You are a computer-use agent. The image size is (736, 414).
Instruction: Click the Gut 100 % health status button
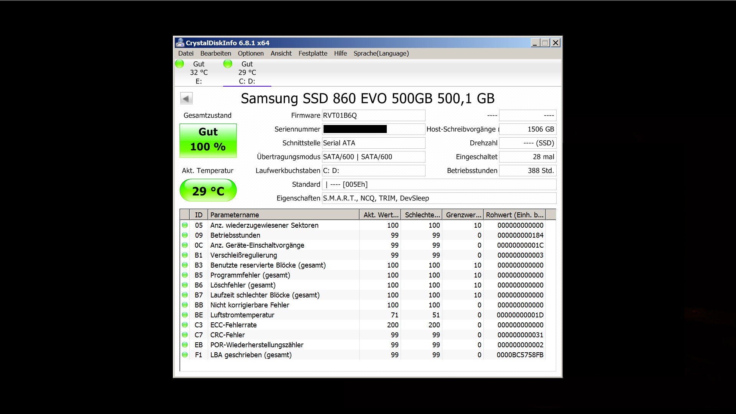[x=208, y=140]
